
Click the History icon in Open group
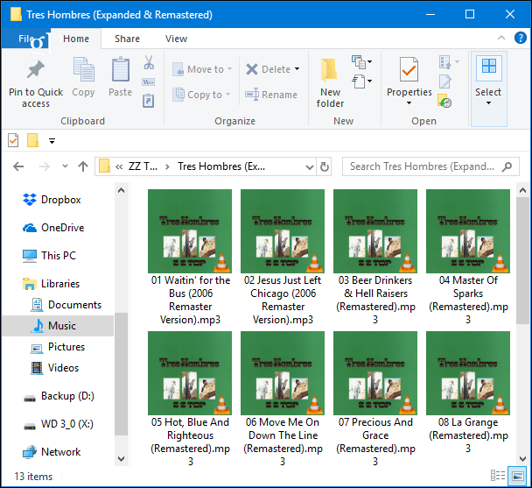click(x=444, y=101)
